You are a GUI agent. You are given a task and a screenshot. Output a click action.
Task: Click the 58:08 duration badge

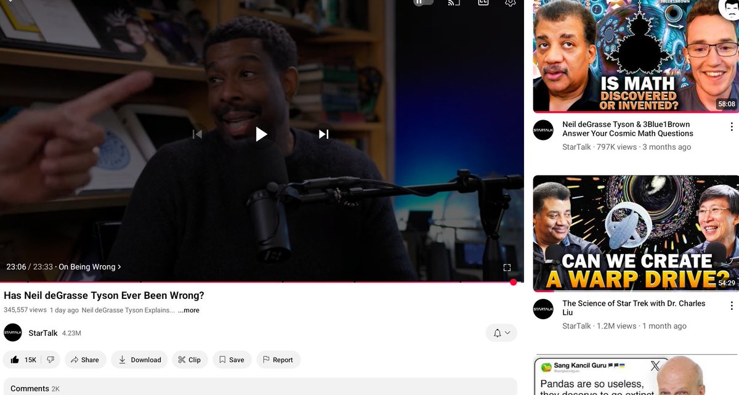click(727, 104)
